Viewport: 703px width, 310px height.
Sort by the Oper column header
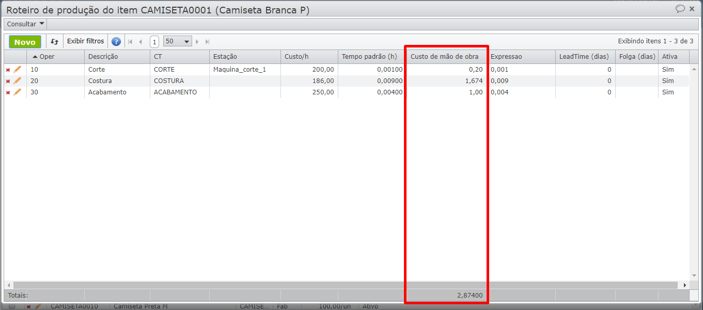point(55,56)
